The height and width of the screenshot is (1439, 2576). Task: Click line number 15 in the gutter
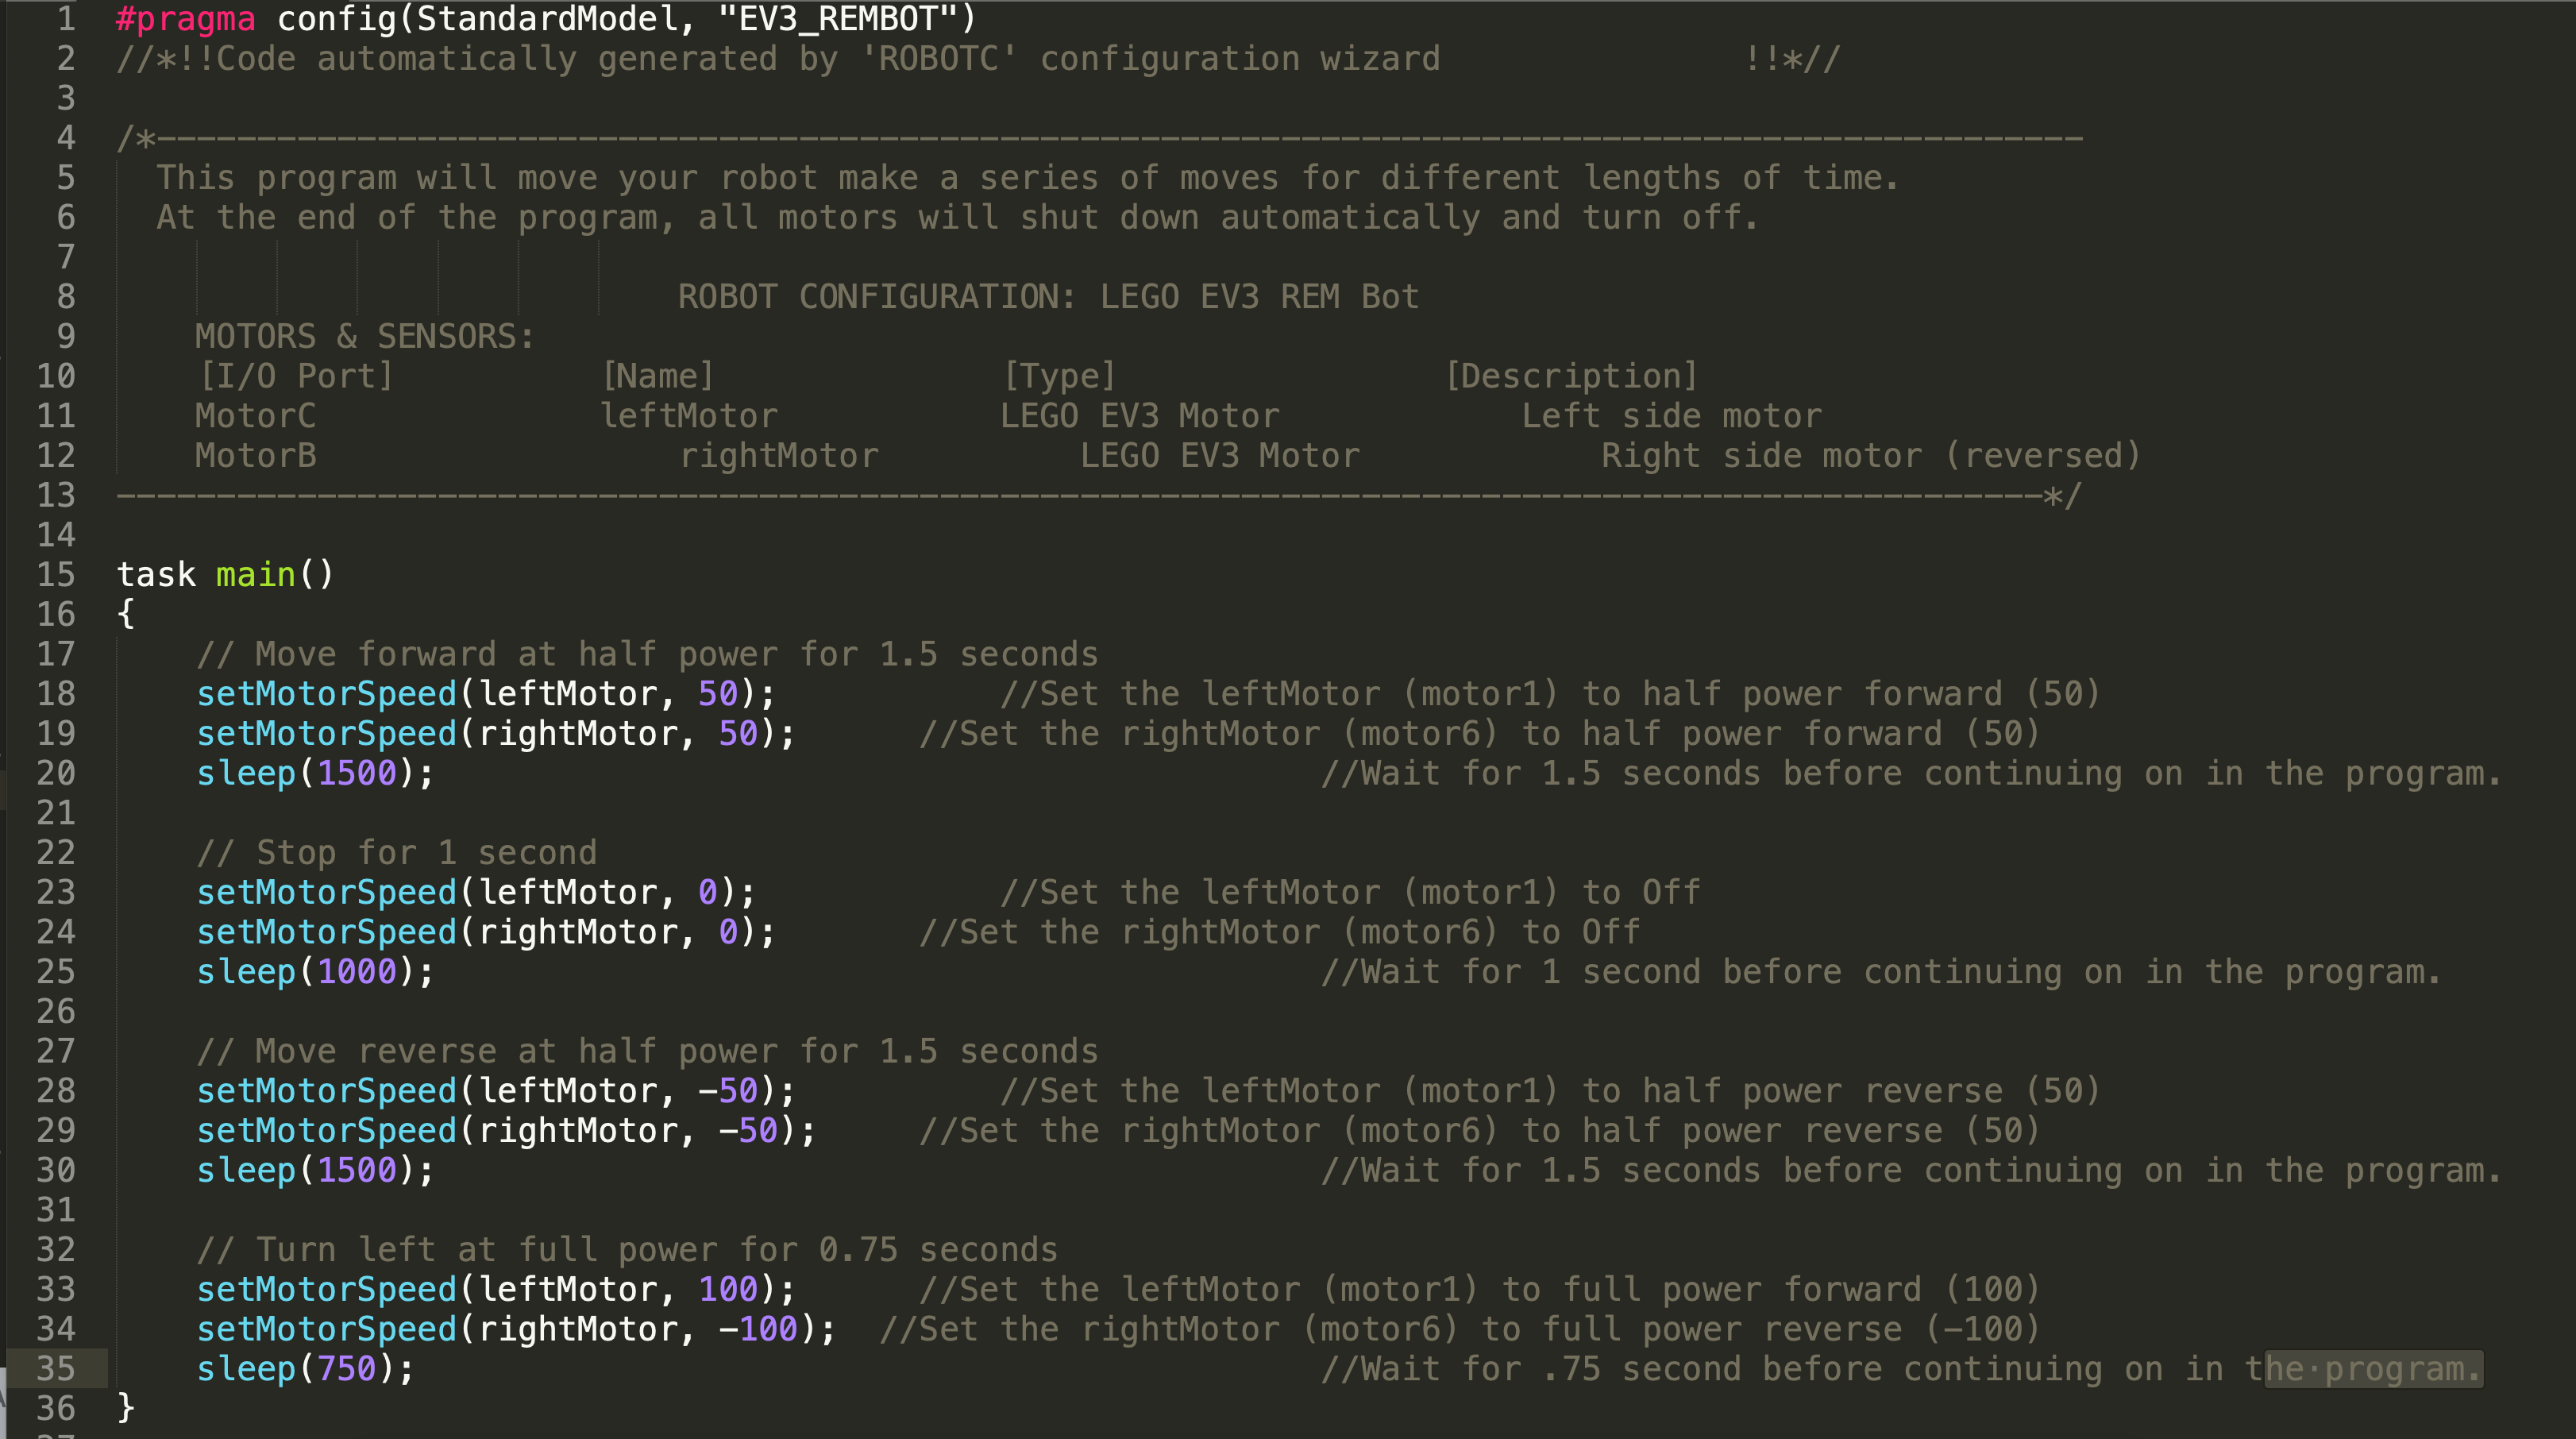(56, 574)
